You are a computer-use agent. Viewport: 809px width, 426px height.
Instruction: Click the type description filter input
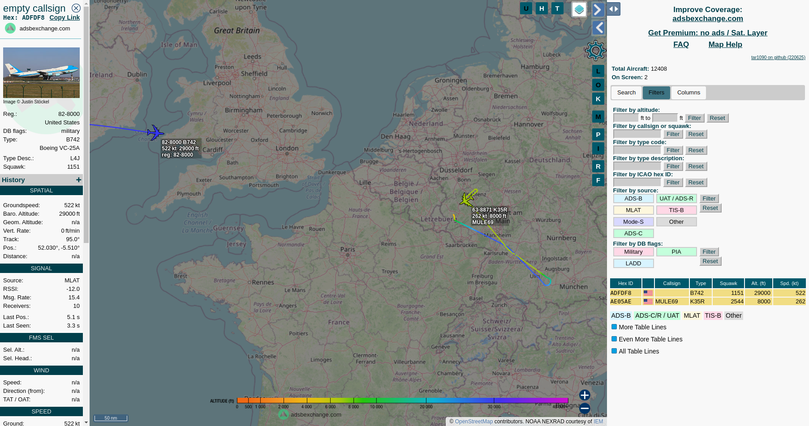[637, 166]
